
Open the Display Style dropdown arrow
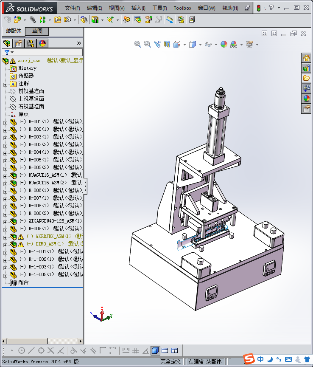pyautogui.click(x=200, y=45)
